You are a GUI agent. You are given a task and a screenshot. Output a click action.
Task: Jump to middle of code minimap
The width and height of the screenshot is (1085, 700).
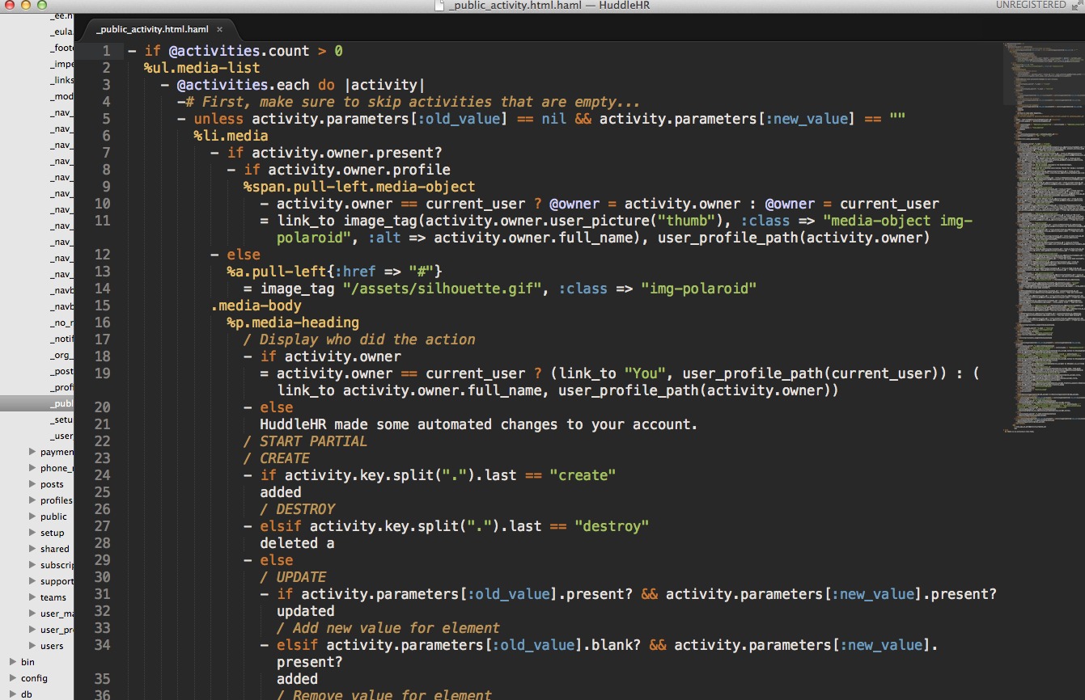point(1042,234)
